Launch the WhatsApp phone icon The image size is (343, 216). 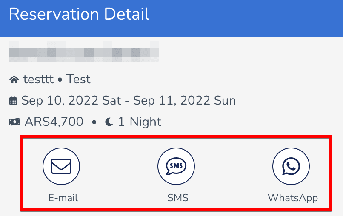(291, 166)
